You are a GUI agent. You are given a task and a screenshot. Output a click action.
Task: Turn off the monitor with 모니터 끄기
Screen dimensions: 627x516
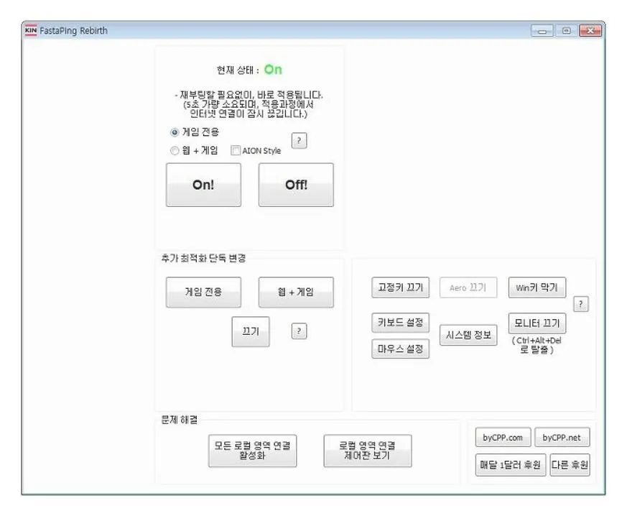tap(538, 323)
